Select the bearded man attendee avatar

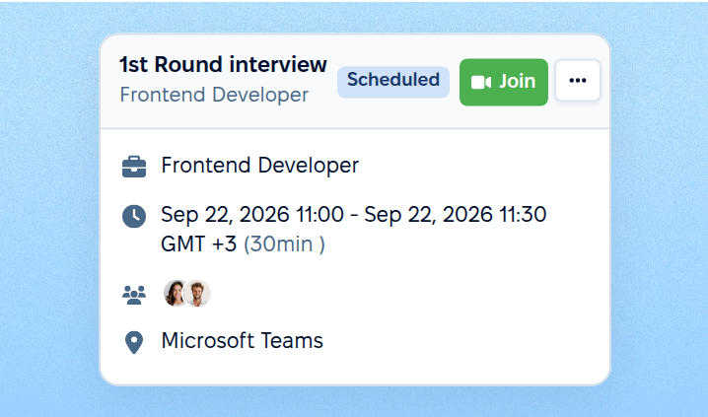(x=197, y=294)
